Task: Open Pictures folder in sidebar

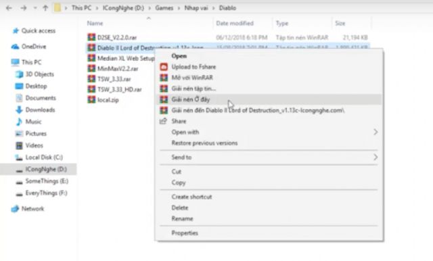Action: pyautogui.click(x=36, y=133)
